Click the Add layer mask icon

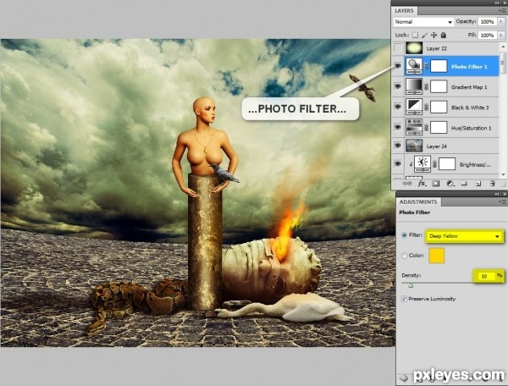click(436, 184)
